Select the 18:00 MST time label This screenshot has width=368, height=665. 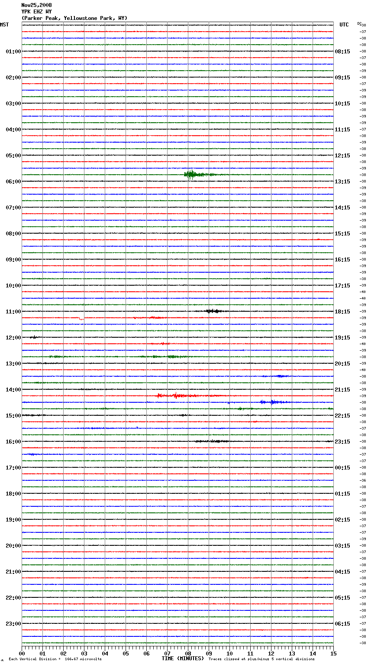(13, 494)
